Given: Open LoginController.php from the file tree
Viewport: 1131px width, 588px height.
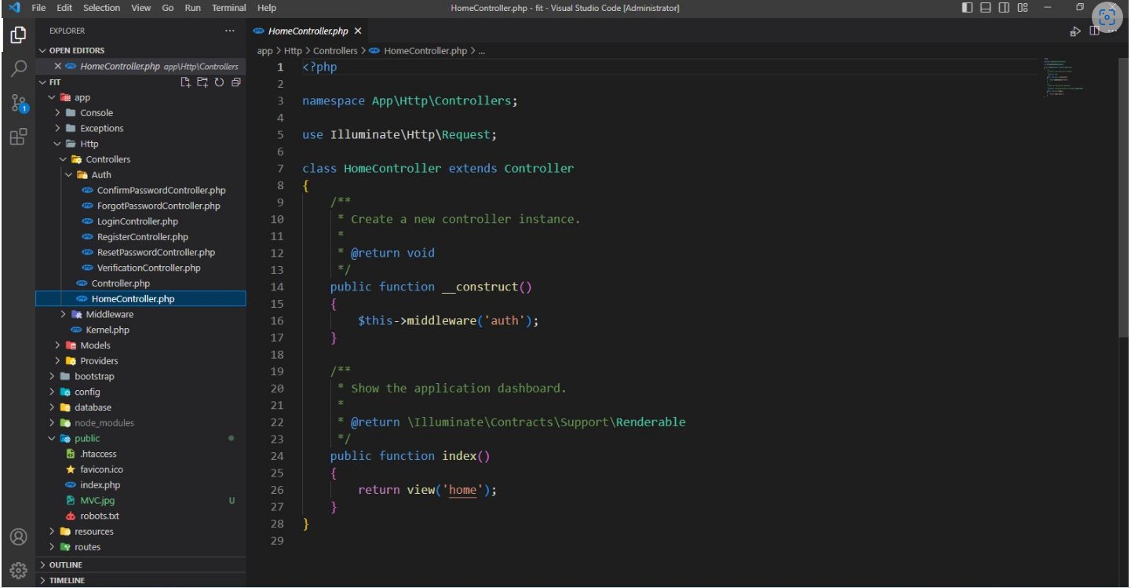Looking at the screenshot, I should [x=137, y=221].
